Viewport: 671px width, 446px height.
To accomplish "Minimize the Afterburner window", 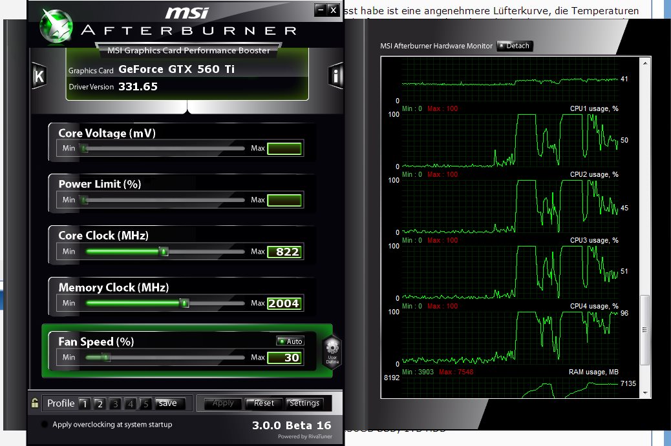I will click(320, 10).
